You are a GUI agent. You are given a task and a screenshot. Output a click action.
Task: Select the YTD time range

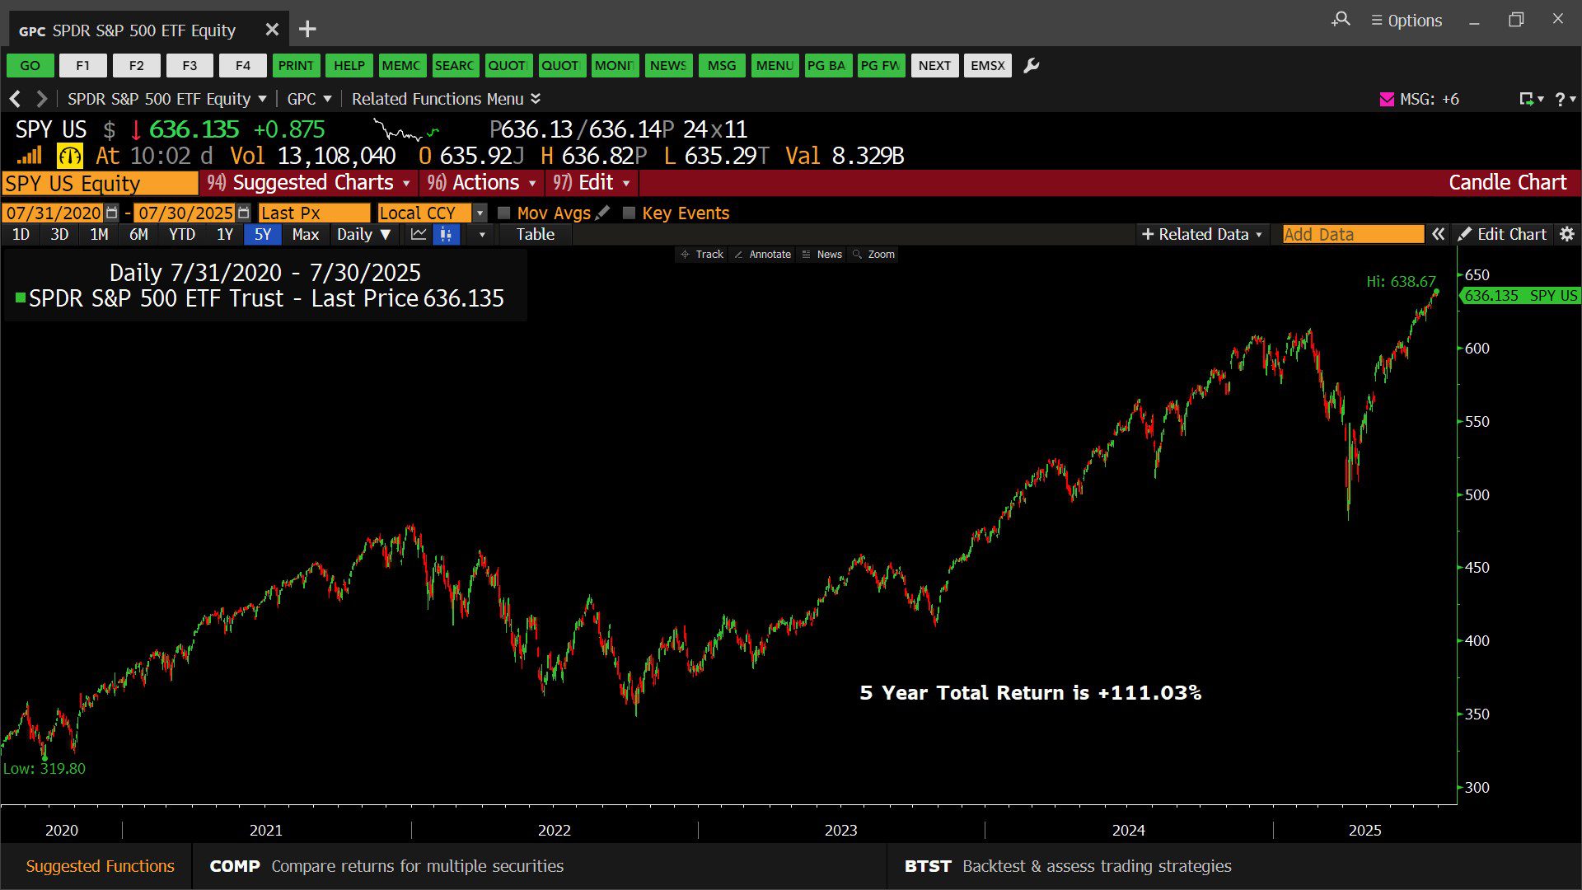[182, 234]
